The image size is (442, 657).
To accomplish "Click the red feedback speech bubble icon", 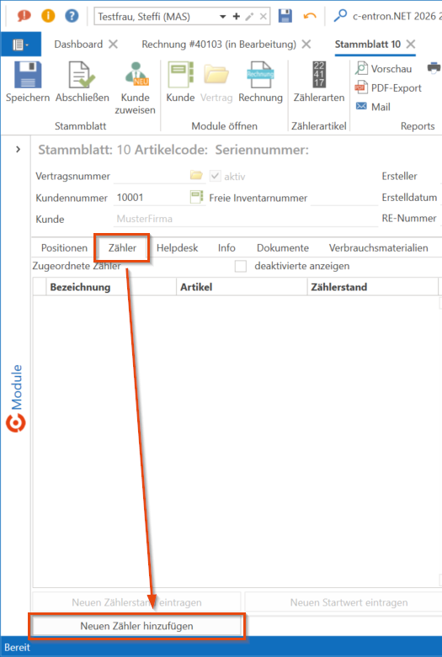I will pyautogui.click(x=24, y=16).
